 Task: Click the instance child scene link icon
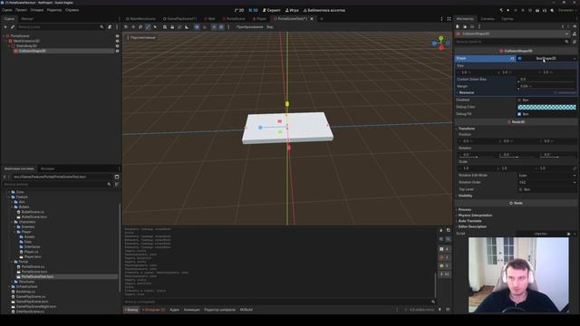(x=13, y=27)
